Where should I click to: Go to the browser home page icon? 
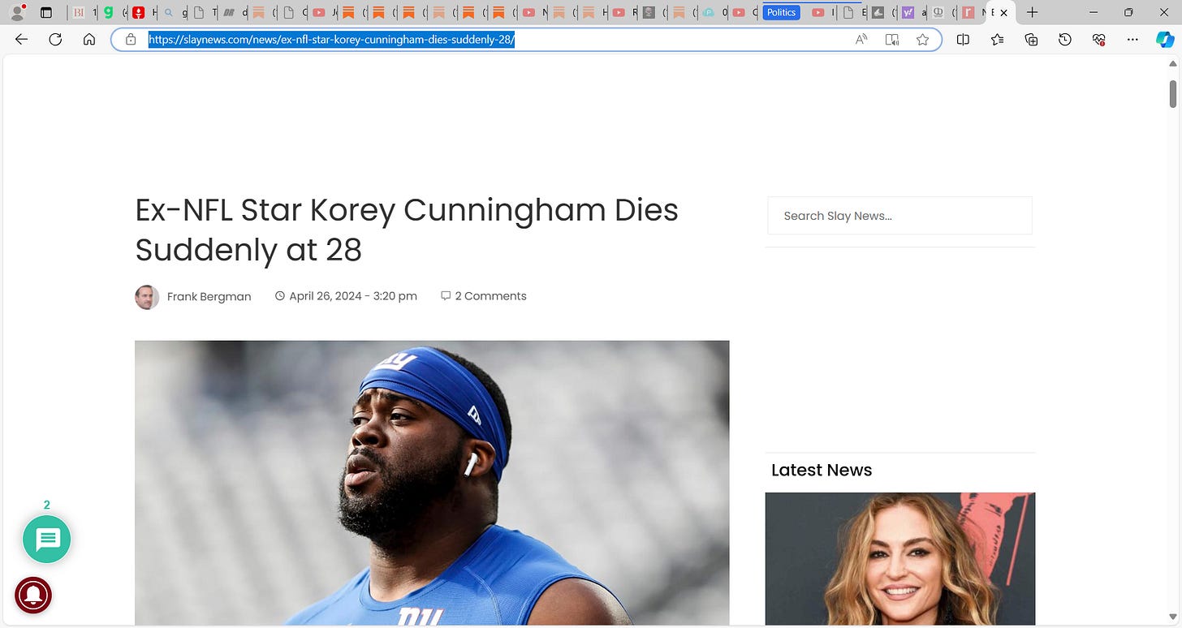89,39
